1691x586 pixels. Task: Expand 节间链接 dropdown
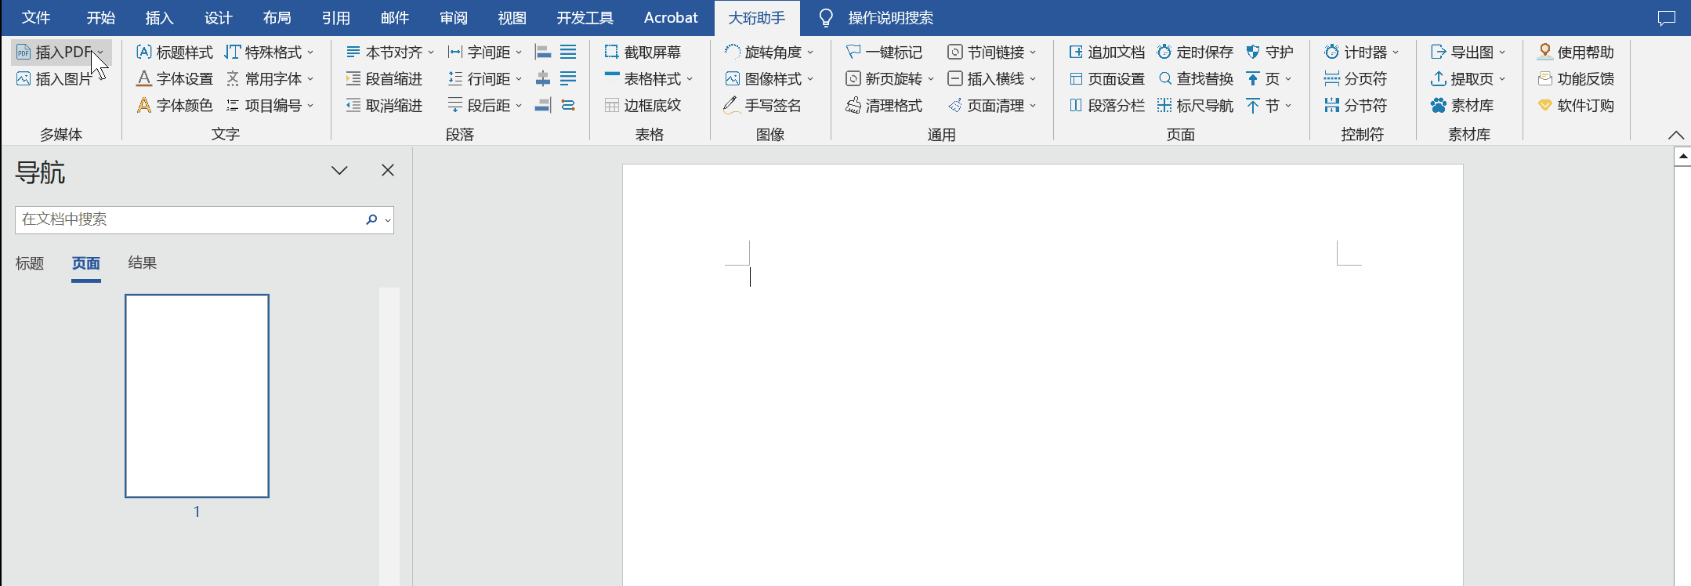point(1033,53)
